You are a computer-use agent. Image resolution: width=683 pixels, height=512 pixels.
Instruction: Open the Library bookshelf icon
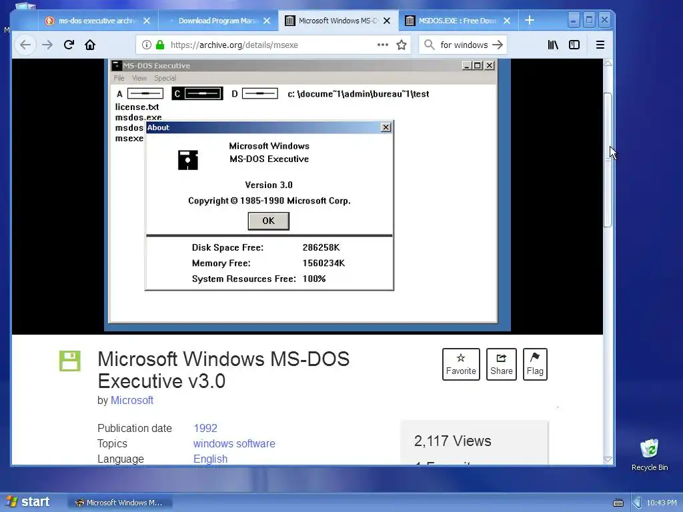point(553,45)
